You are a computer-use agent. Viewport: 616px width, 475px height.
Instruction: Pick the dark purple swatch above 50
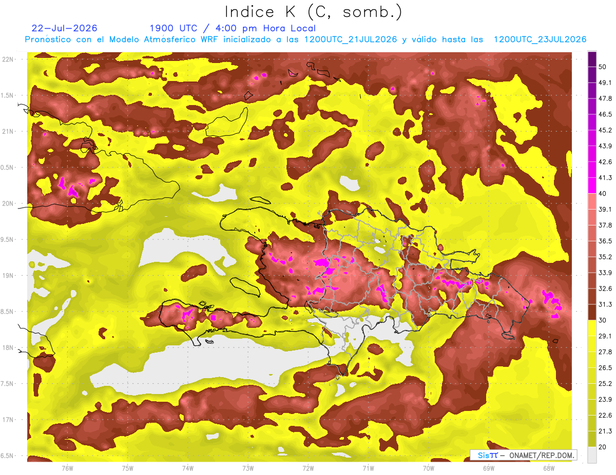coord(592,59)
